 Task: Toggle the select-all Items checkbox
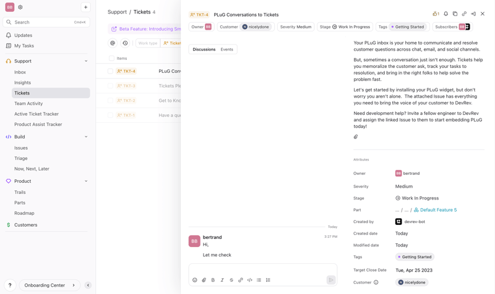111,58
